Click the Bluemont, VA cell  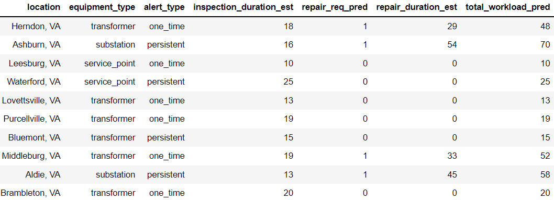coord(35,137)
